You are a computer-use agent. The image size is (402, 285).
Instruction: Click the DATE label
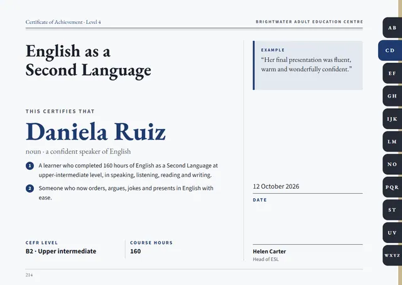click(x=259, y=200)
